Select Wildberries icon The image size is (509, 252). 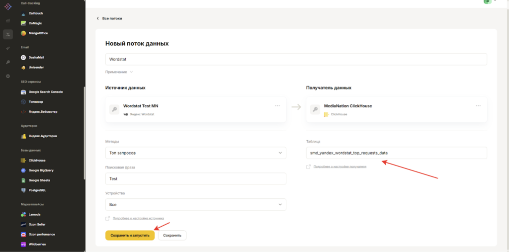23,244
